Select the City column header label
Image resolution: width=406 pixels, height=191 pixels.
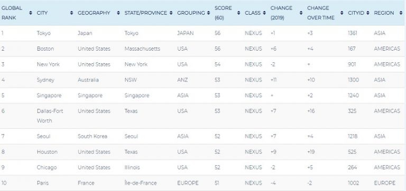click(x=42, y=13)
